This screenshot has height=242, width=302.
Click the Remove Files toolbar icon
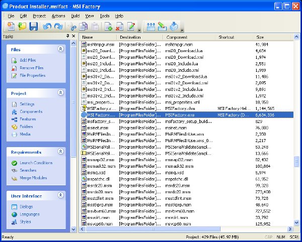click(x=120, y=27)
